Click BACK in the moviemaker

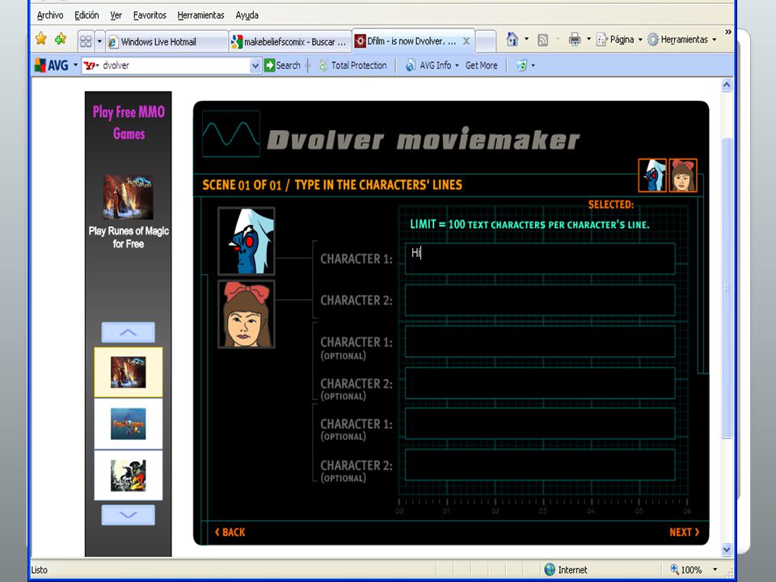click(230, 532)
